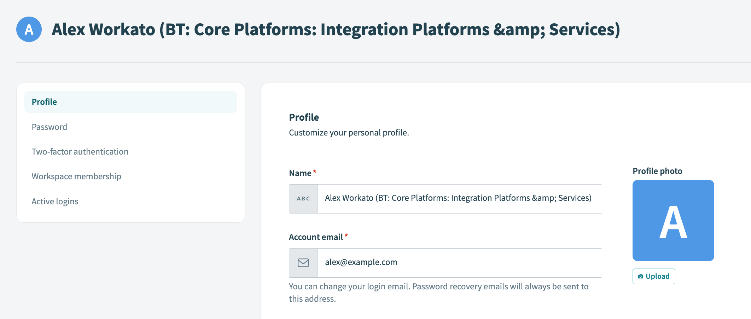Screen dimensions: 751x319
Task: Focus the Name text input field
Action: 459,199
